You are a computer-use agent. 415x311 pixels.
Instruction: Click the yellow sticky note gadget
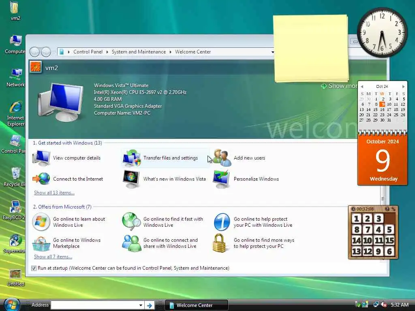311,48
